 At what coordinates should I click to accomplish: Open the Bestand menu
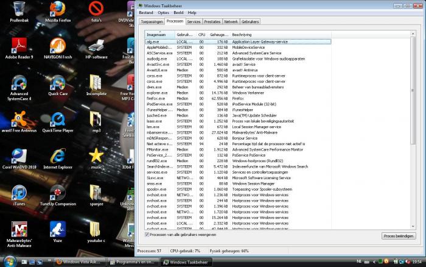[146, 13]
